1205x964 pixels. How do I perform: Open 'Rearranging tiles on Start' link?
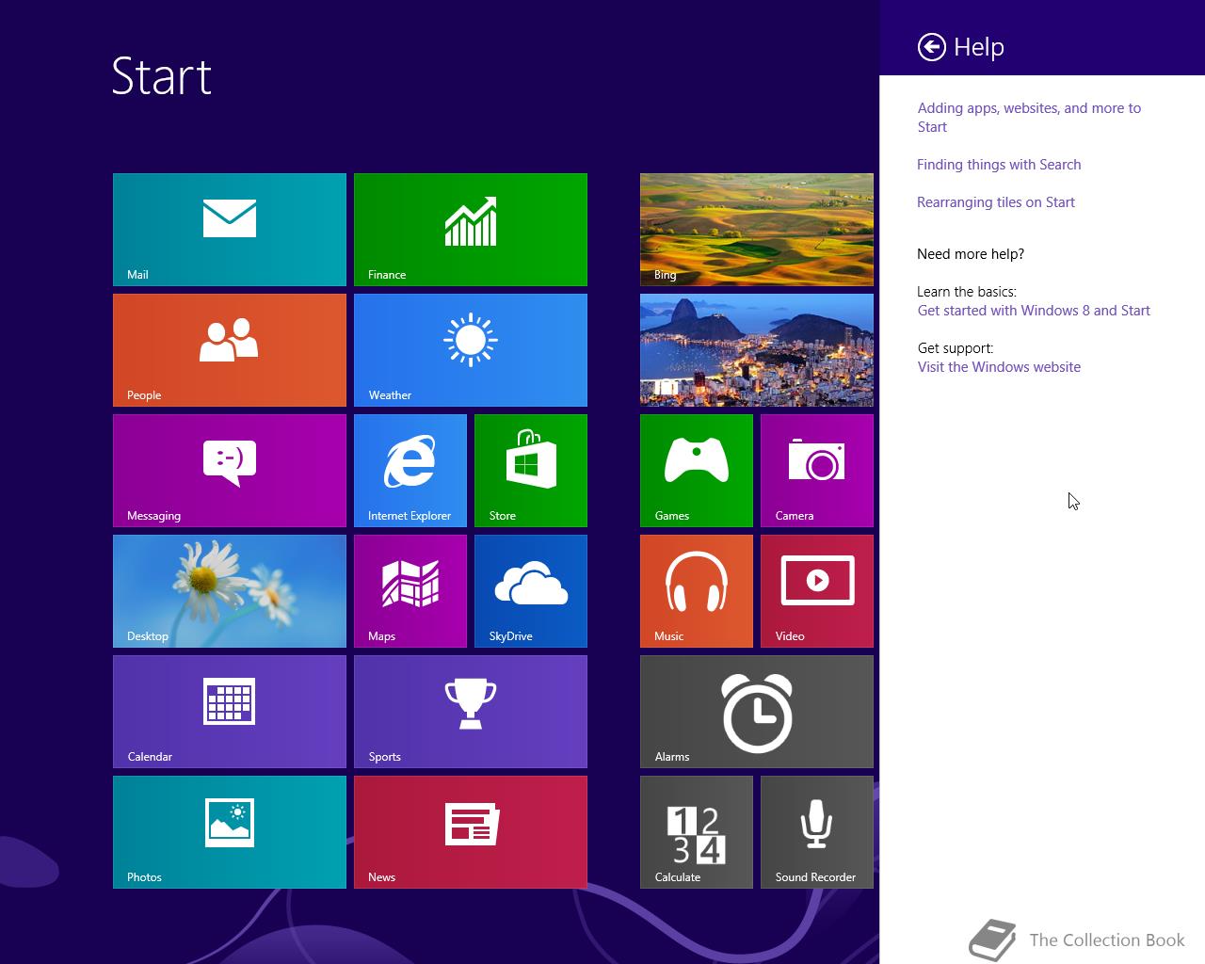click(x=996, y=202)
